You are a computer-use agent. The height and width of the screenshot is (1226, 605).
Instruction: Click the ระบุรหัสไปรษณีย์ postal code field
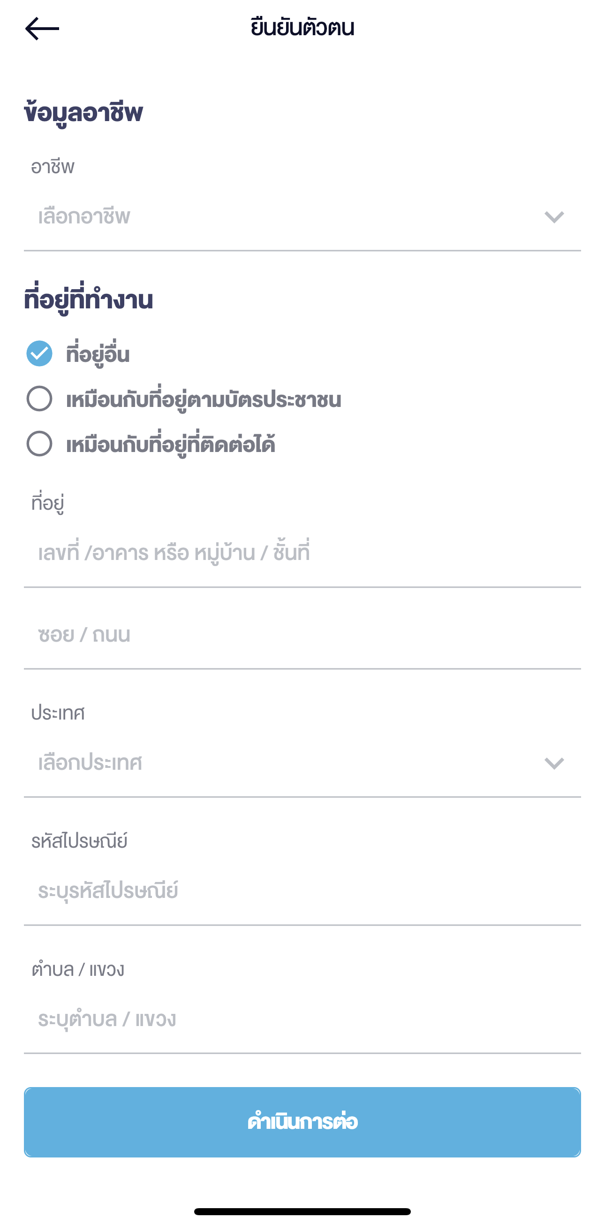285,891
